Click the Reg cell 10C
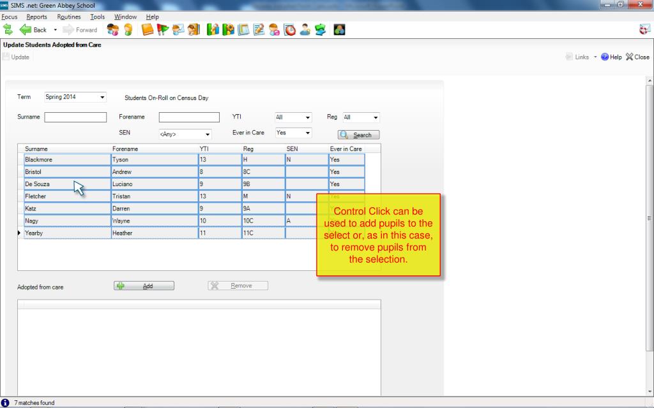654x408 pixels. 263,221
